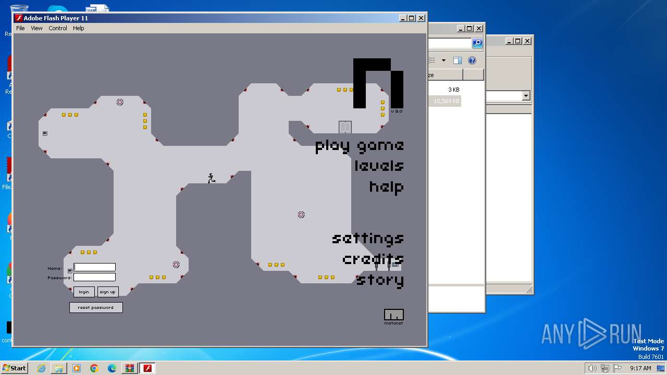Screen dimensions: 667x375
Task: Switch to Flash Player taskbar button
Action: pos(147,368)
